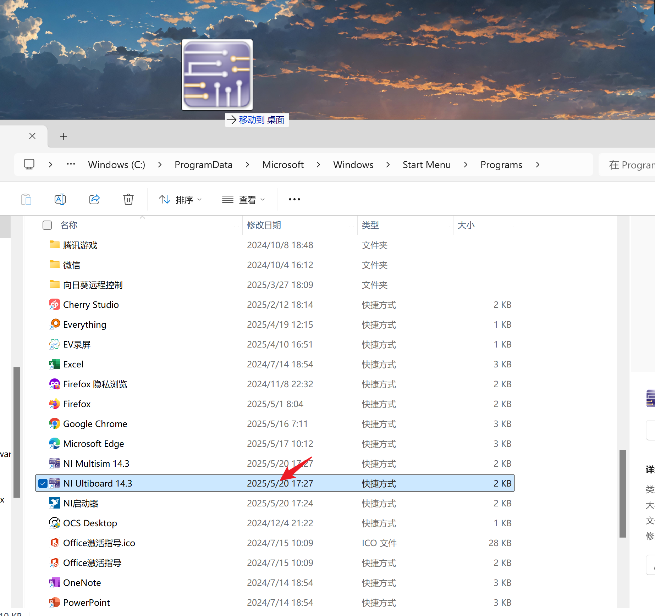Click the Rename toolbar icon
655x616 pixels.
point(60,200)
